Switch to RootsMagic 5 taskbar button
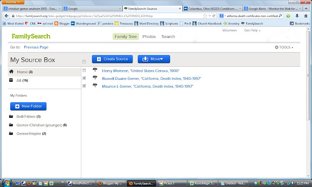Viewport: 312px width, 187px height. pyautogui.click(x=203, y=183)
